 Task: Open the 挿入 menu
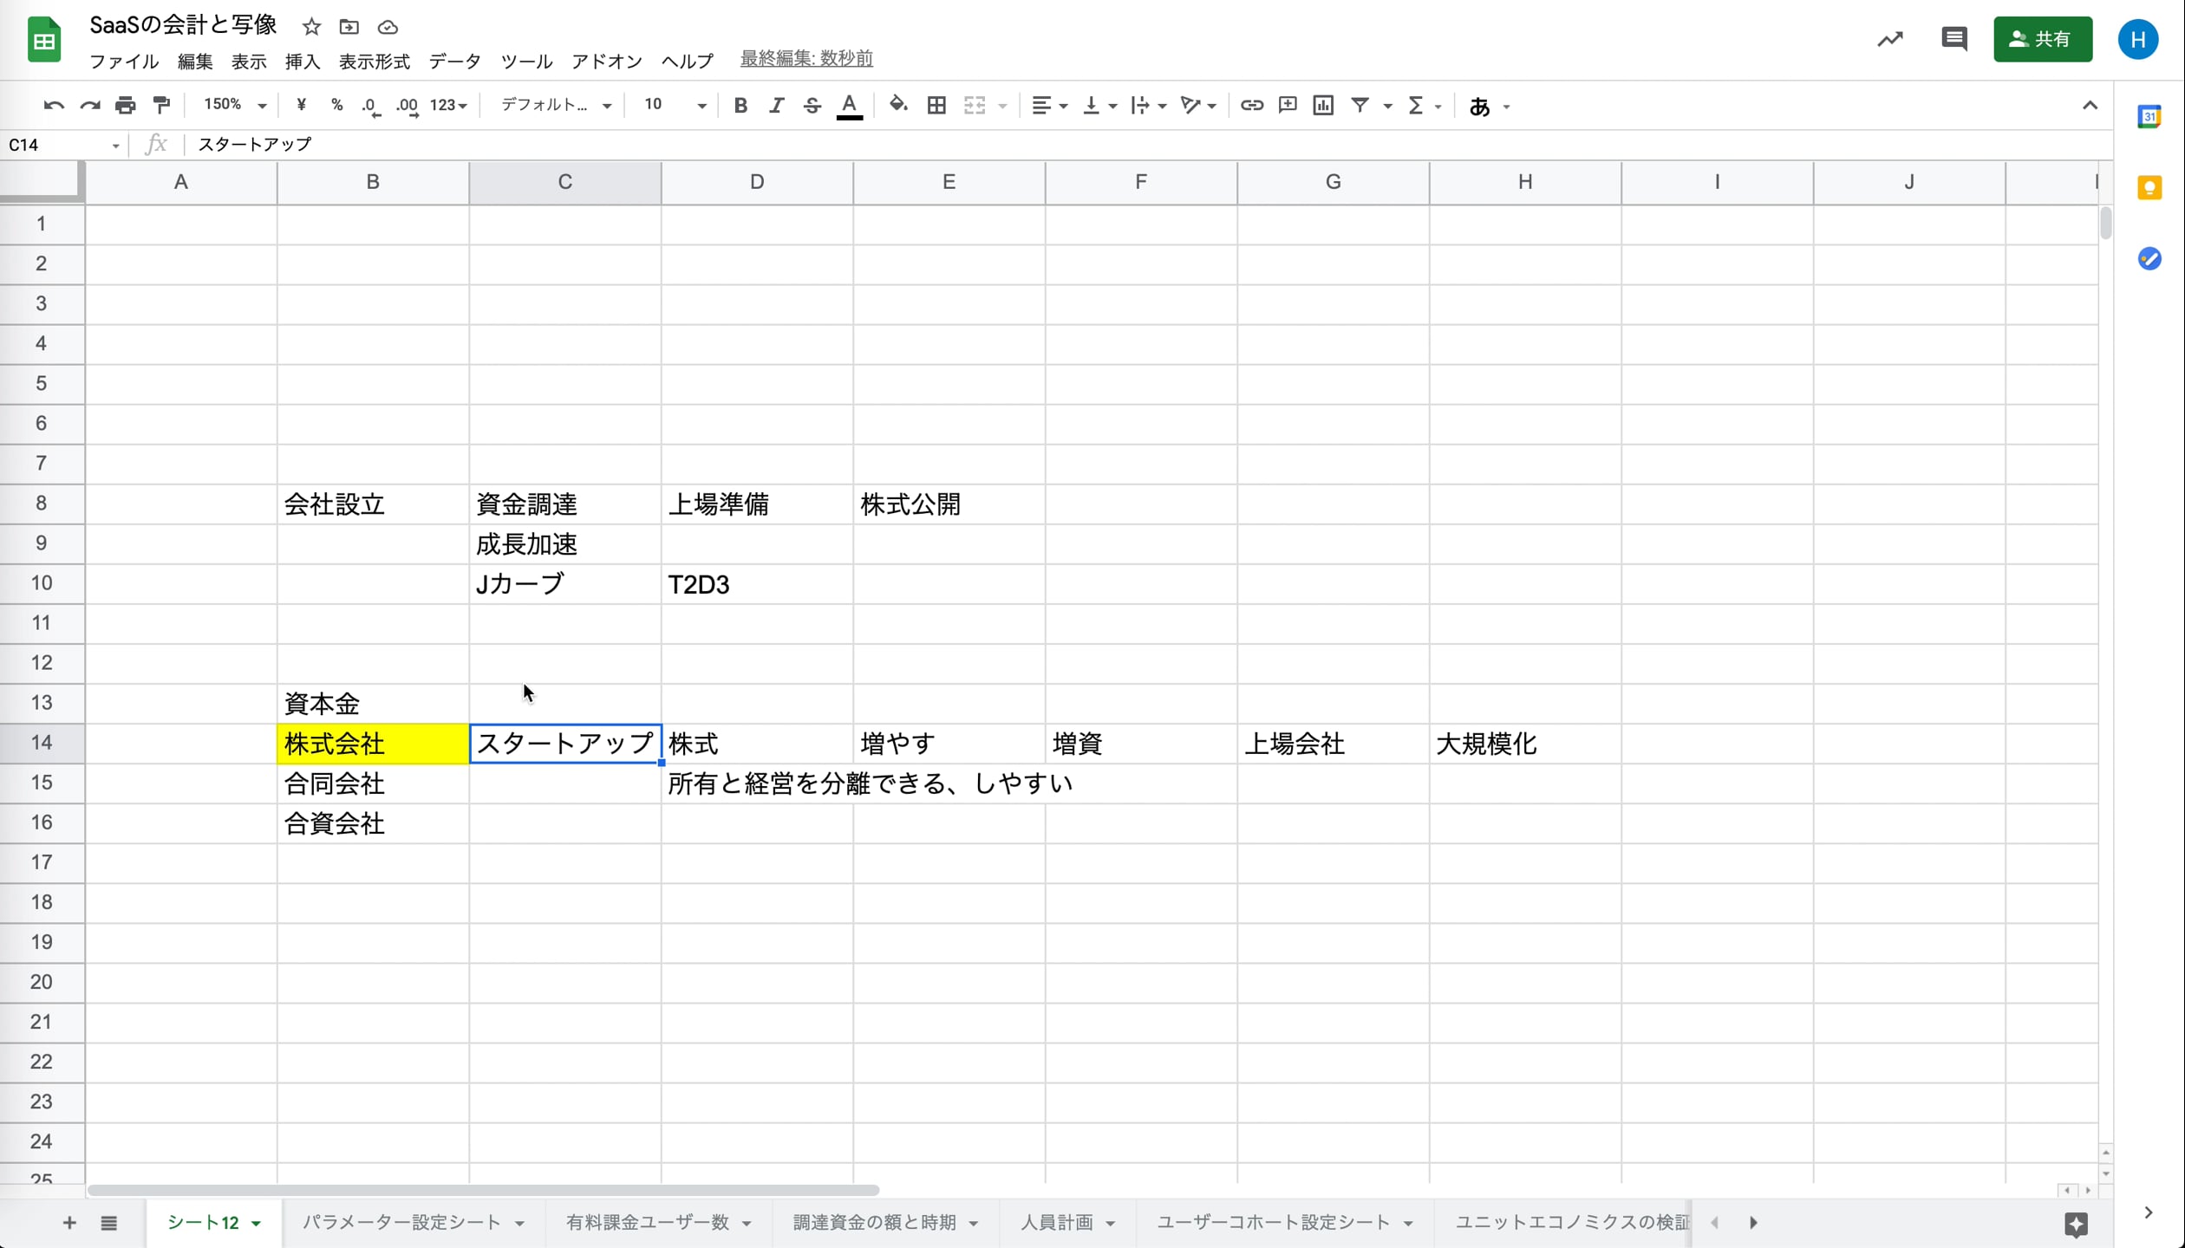coord(302,61)
